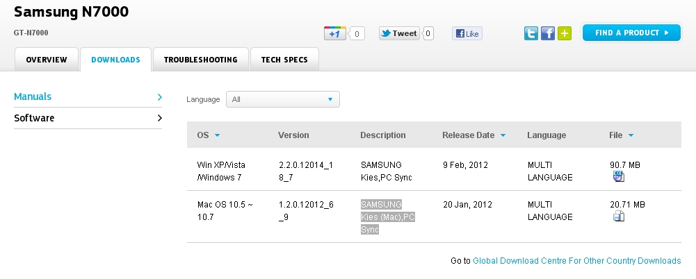The height and width of the screenshot is (279, 696).
Task: Click MULTI LANGUAGE in the Windows row
Action: (x=550, y=171)
